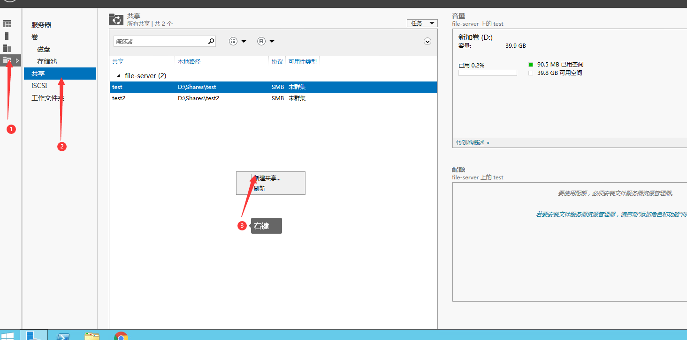The image size is (687, 340).
Task: Open iSCSI in the navigation pane
Action: (39, 86)
